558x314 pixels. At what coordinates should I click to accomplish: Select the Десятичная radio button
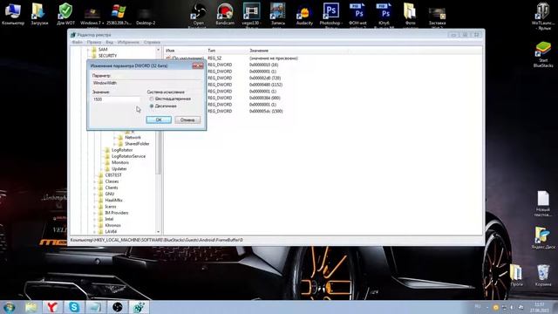point(152,106)
